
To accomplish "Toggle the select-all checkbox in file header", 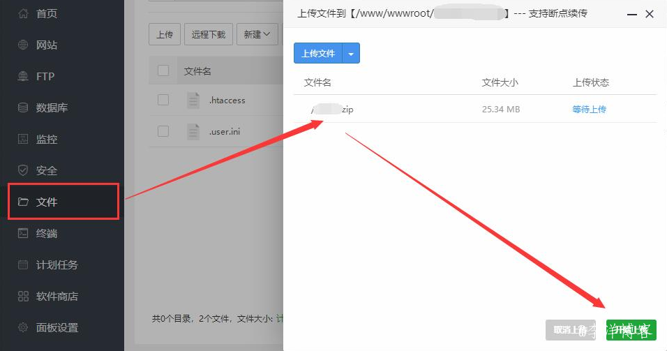I will coord(163,70).
